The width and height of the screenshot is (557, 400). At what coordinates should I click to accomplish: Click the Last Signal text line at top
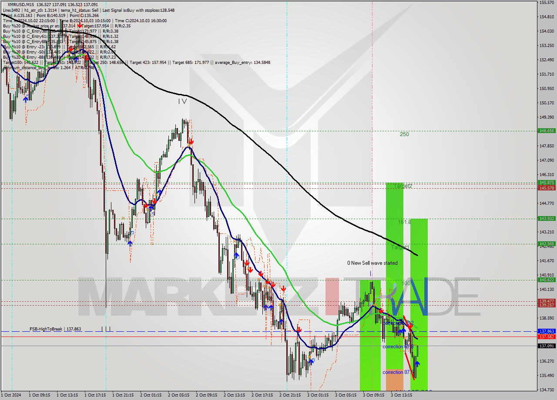(x=139, y=10)
